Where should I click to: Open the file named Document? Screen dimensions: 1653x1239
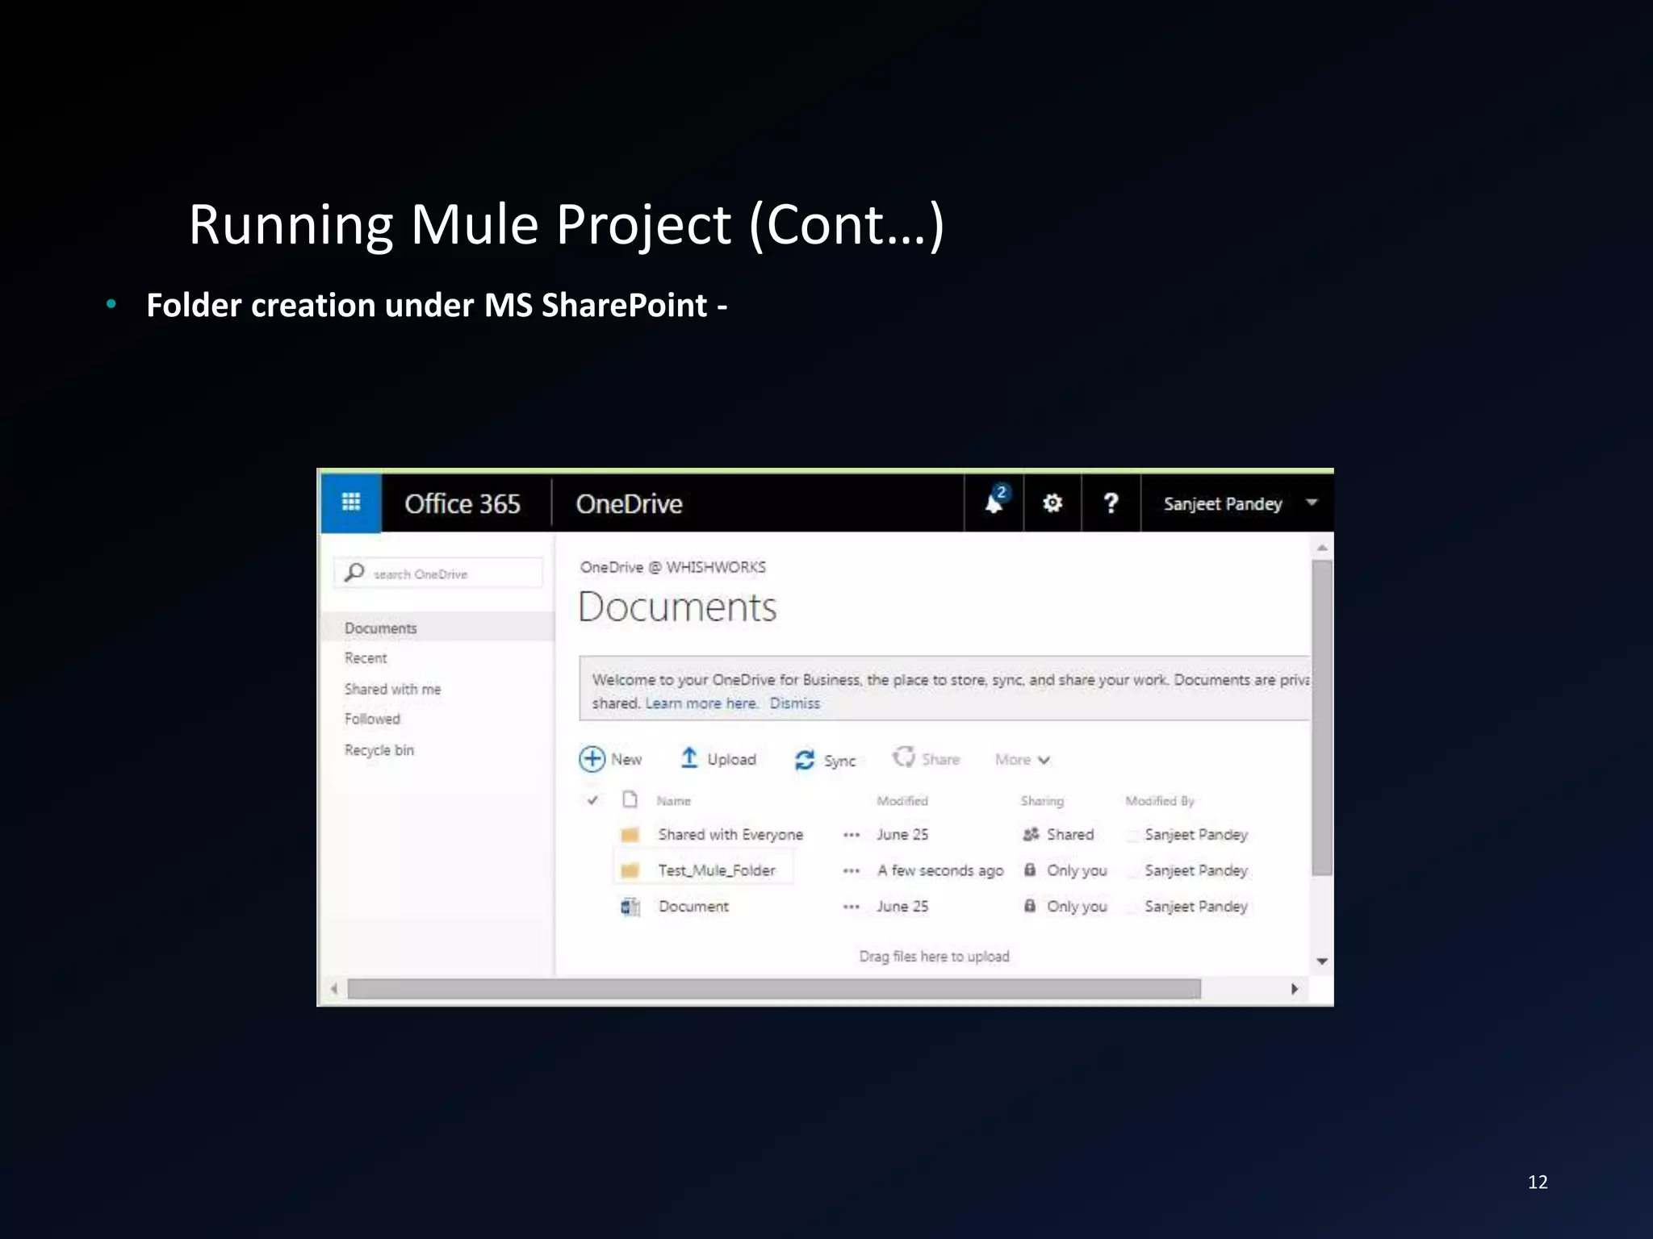693,907
